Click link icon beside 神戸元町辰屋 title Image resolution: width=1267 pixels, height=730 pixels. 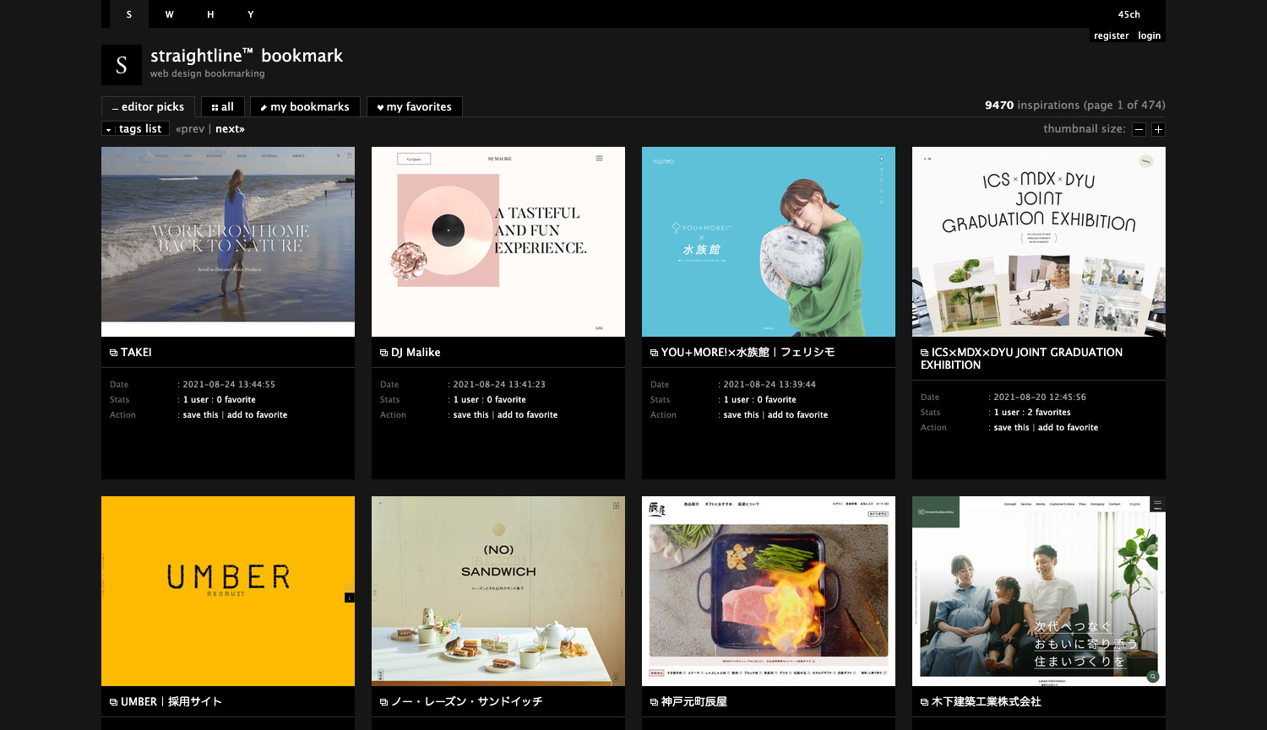click(x=655, y=702)
